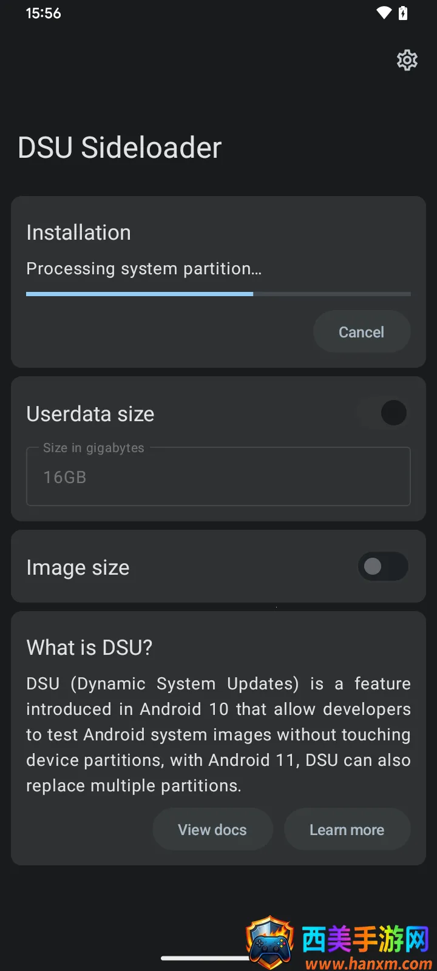Image resolution: width=437 pixels, height=971 pixels.
Task: Cancel the ongoing installation
Action: (x=361, y=332)
